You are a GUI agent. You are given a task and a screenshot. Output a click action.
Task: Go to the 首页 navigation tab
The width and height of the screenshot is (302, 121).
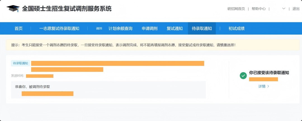[18, 29]
